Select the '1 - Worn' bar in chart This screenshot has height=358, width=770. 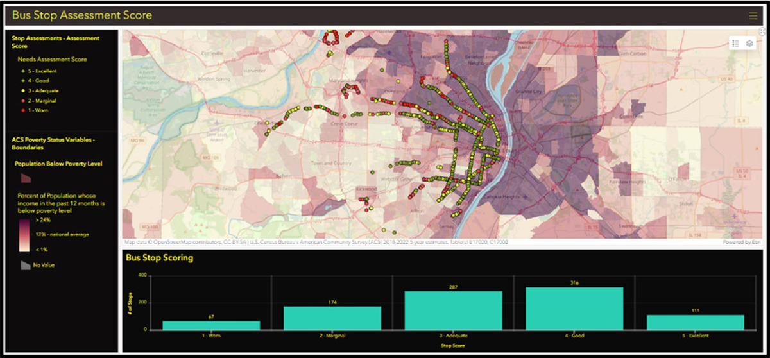211,325
